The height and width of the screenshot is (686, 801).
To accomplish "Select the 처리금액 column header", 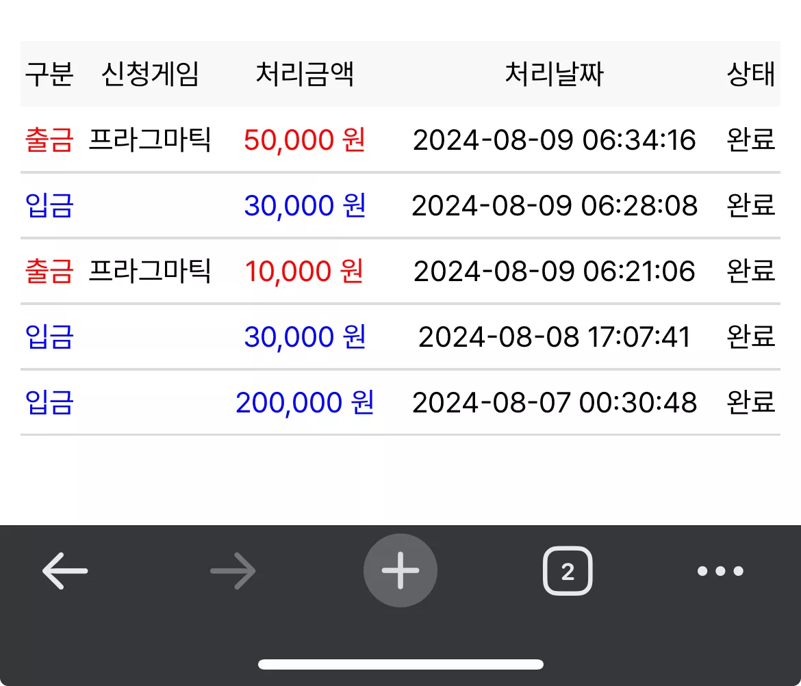I will pyautogui.click(x=305, y=74).
